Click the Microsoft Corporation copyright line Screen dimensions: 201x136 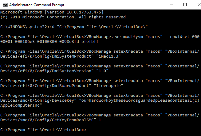64,17
